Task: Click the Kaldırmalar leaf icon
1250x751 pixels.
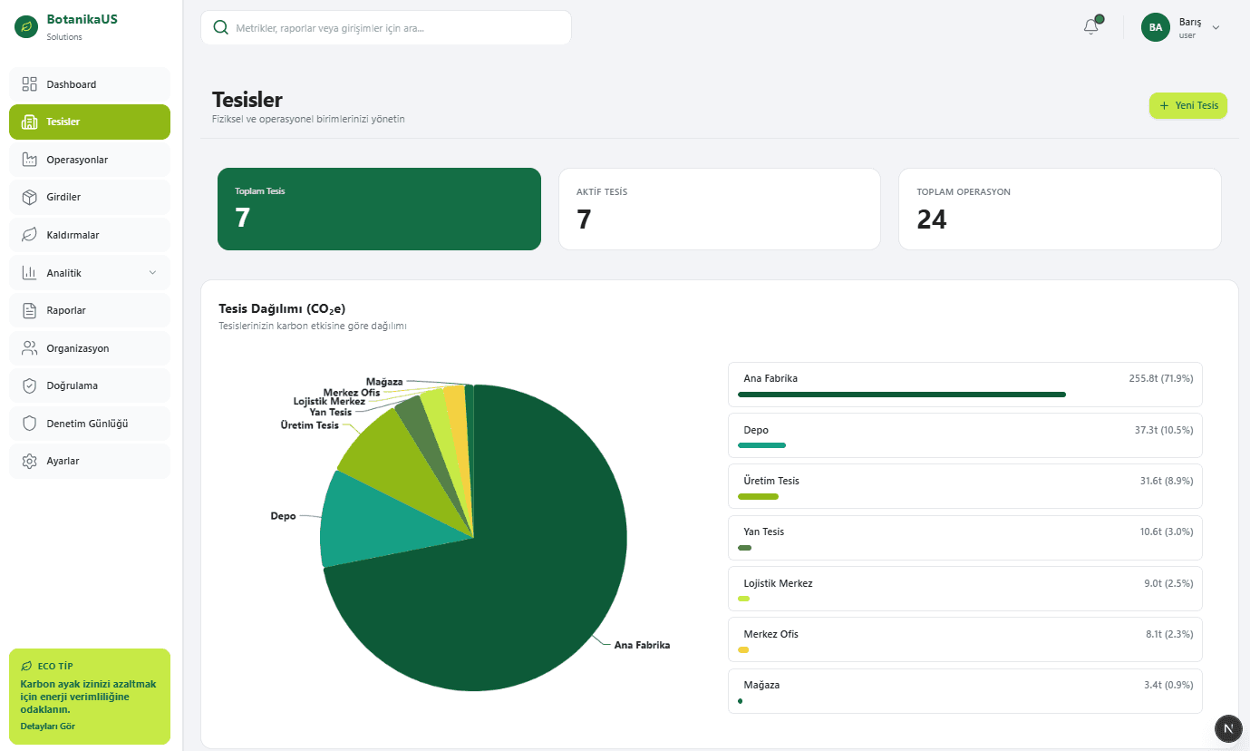Action: coord(29,235)
